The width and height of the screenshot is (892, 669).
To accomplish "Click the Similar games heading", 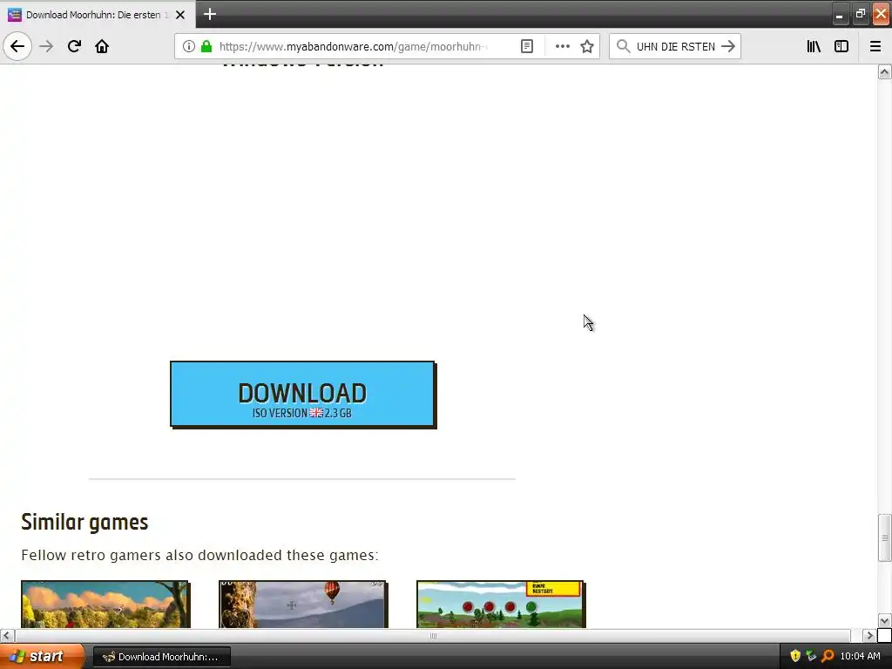I will tap(84, 522).
